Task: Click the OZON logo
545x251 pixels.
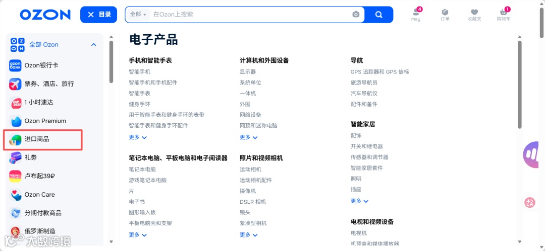Action: tap(45, 15)
